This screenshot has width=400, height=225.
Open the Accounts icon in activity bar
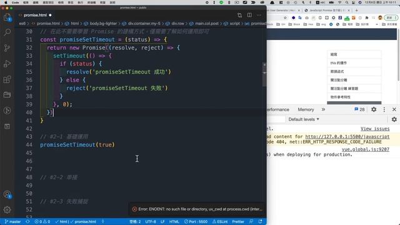pos(7,194)
